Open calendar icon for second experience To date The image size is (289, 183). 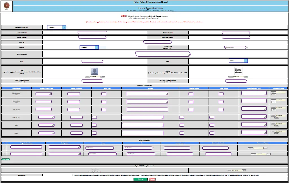(156, 154)
